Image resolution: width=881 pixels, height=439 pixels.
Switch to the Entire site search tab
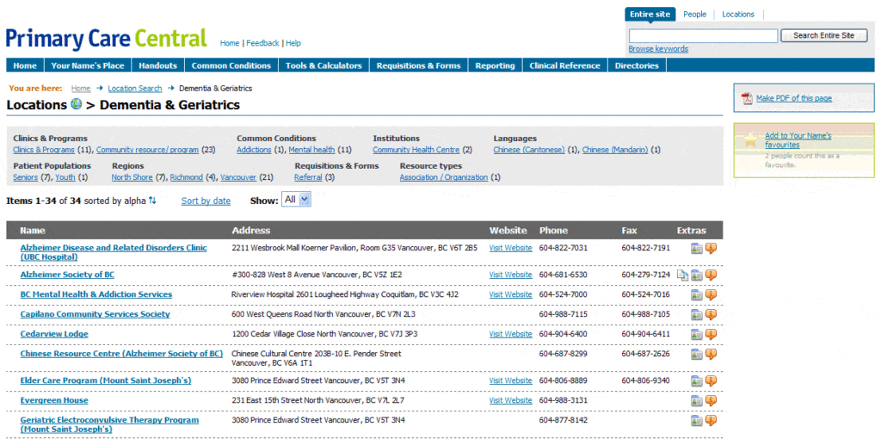coord(650,15)
